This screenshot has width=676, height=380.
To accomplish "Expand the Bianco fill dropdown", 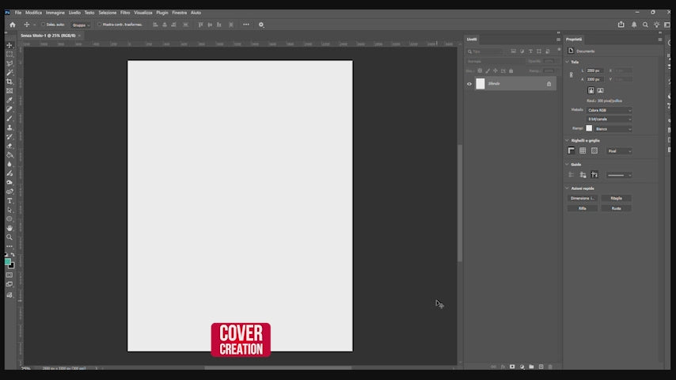I will 613,128.
